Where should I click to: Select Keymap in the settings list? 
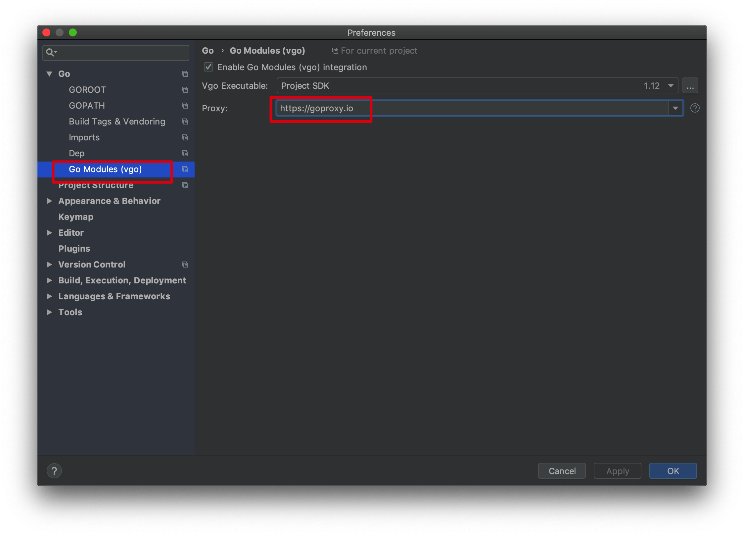[x=76, y=217]
